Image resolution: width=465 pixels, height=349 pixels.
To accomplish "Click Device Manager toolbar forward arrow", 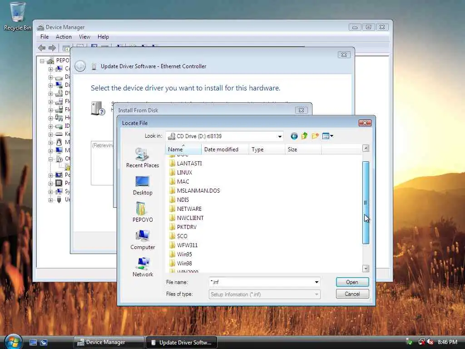I will tap(52, 48).
